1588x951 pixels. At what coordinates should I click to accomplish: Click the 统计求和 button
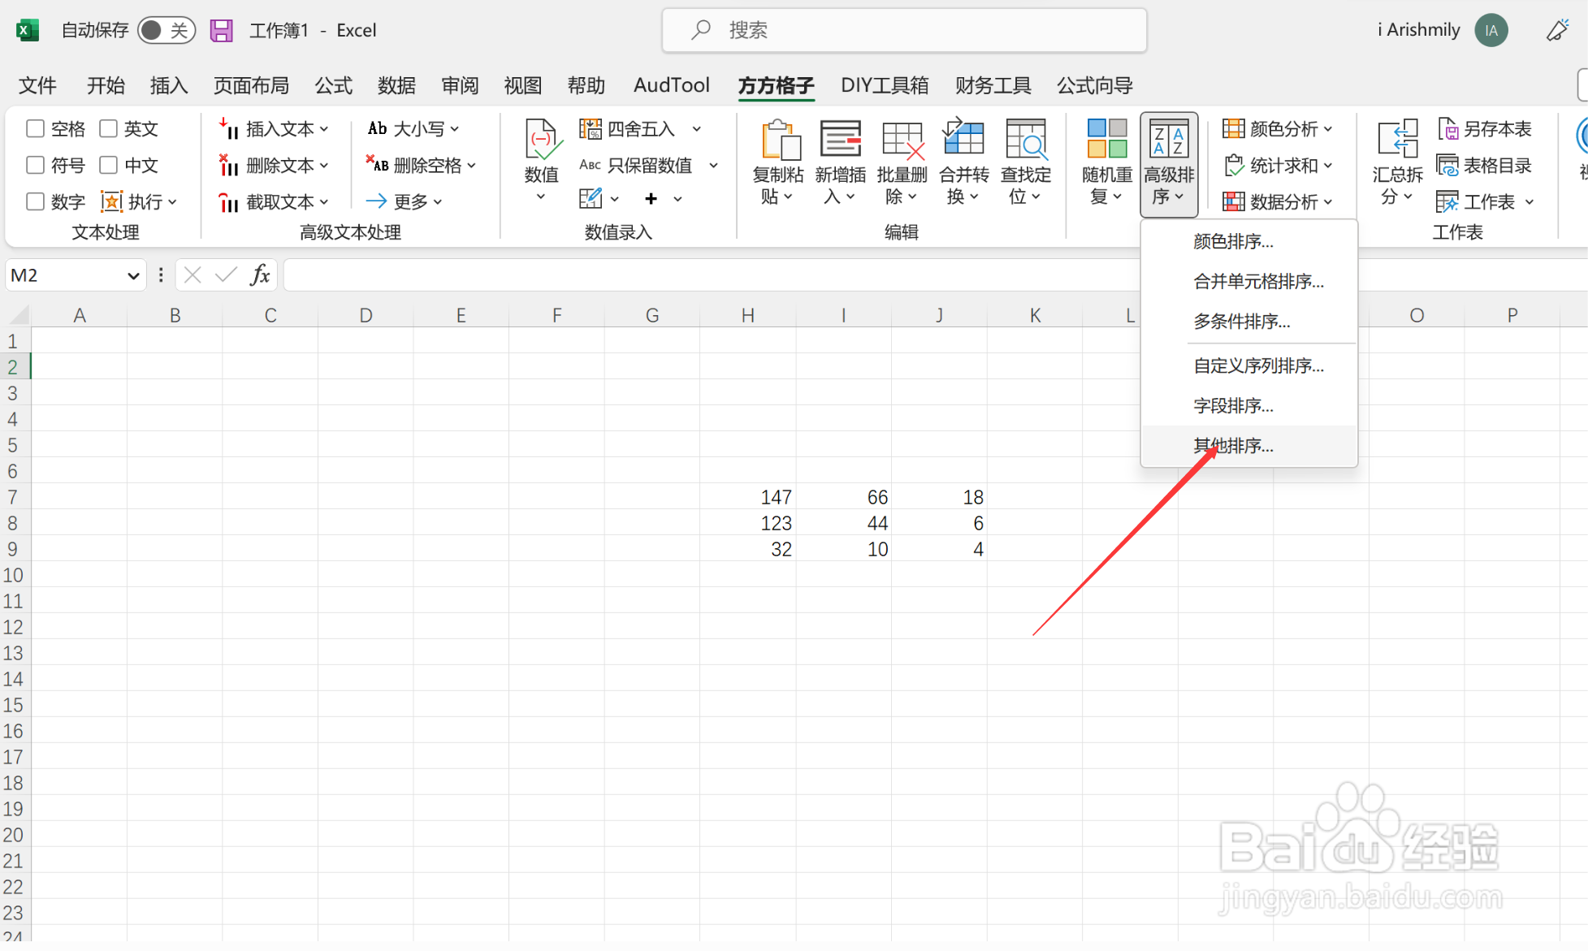pyautogui.click(x=1278, y=165)
